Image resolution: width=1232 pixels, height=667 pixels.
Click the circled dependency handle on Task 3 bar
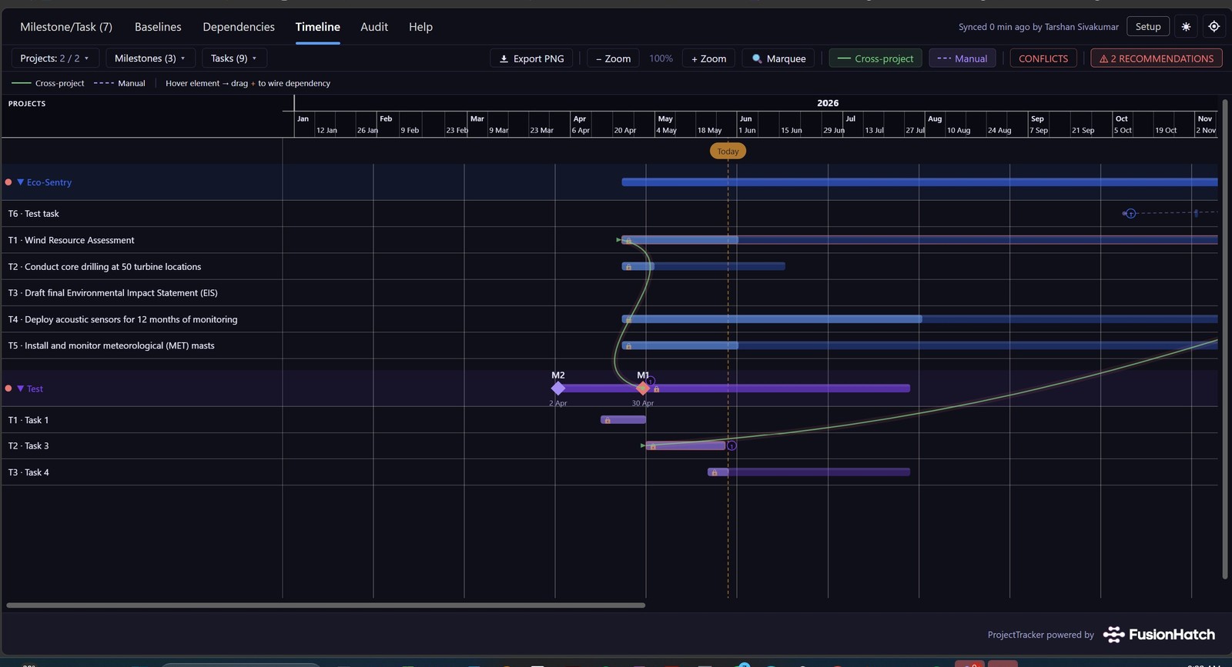coord(731,445)
